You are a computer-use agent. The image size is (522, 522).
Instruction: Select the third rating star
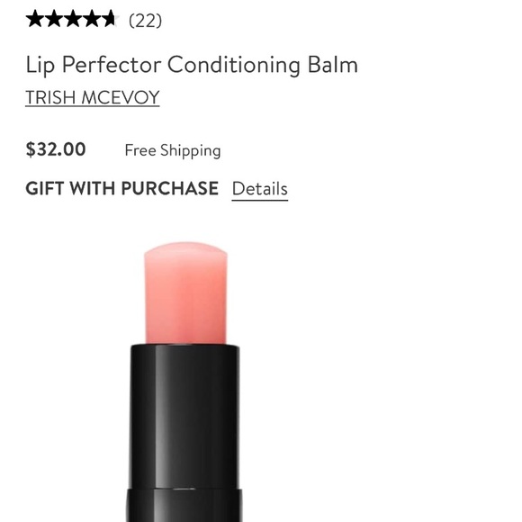pos(73,19)
